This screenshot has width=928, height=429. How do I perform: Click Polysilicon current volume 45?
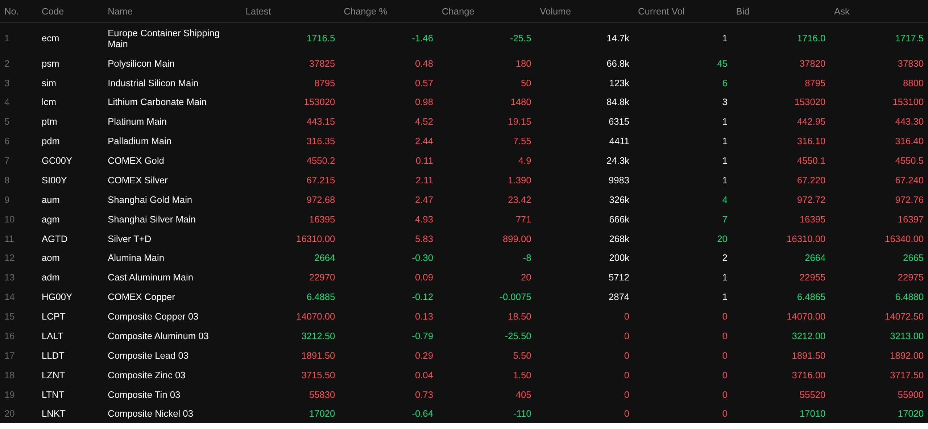(x=722, y=64)
